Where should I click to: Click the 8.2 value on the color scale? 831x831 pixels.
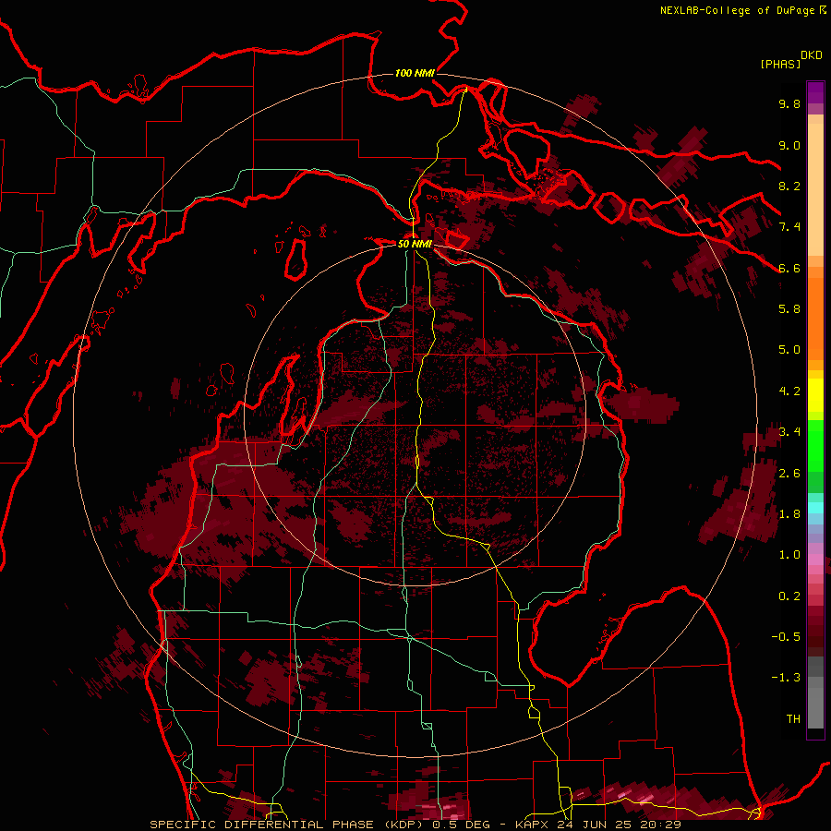tap(789, 186)
